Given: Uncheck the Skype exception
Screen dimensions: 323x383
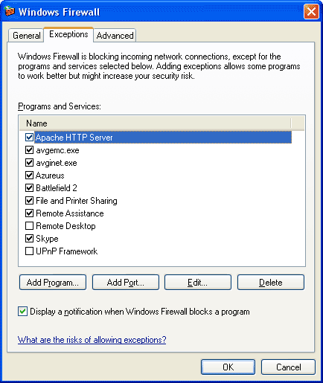Looking at the screenshot, I should [29, 239].
